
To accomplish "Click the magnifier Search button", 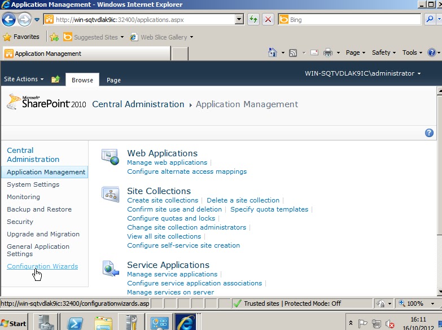I will (x=430, y=19).
